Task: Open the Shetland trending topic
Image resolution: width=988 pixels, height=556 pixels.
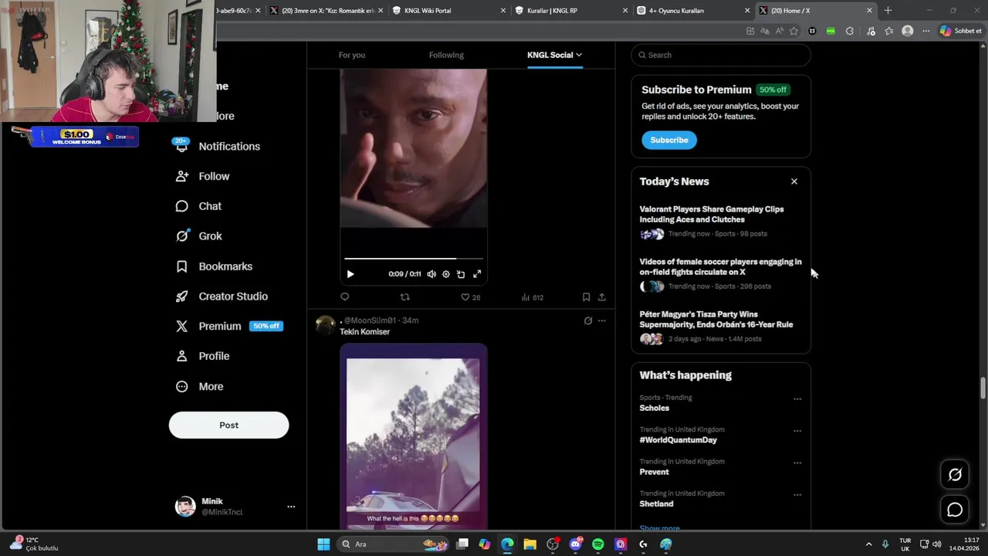Action: coord(656,503)
